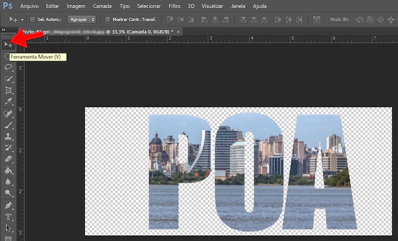Open the Camada menu
Image resolution: width=398 pixels, height=241 pixels.
102,6
